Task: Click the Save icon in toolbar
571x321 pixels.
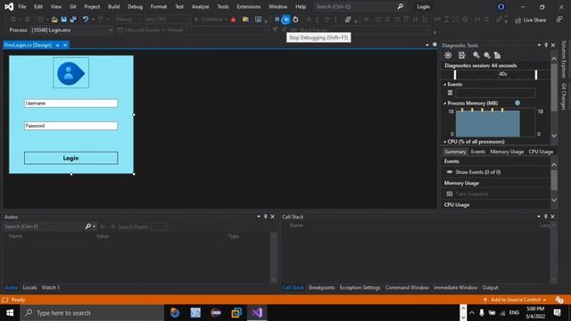Action: (63, 20)
